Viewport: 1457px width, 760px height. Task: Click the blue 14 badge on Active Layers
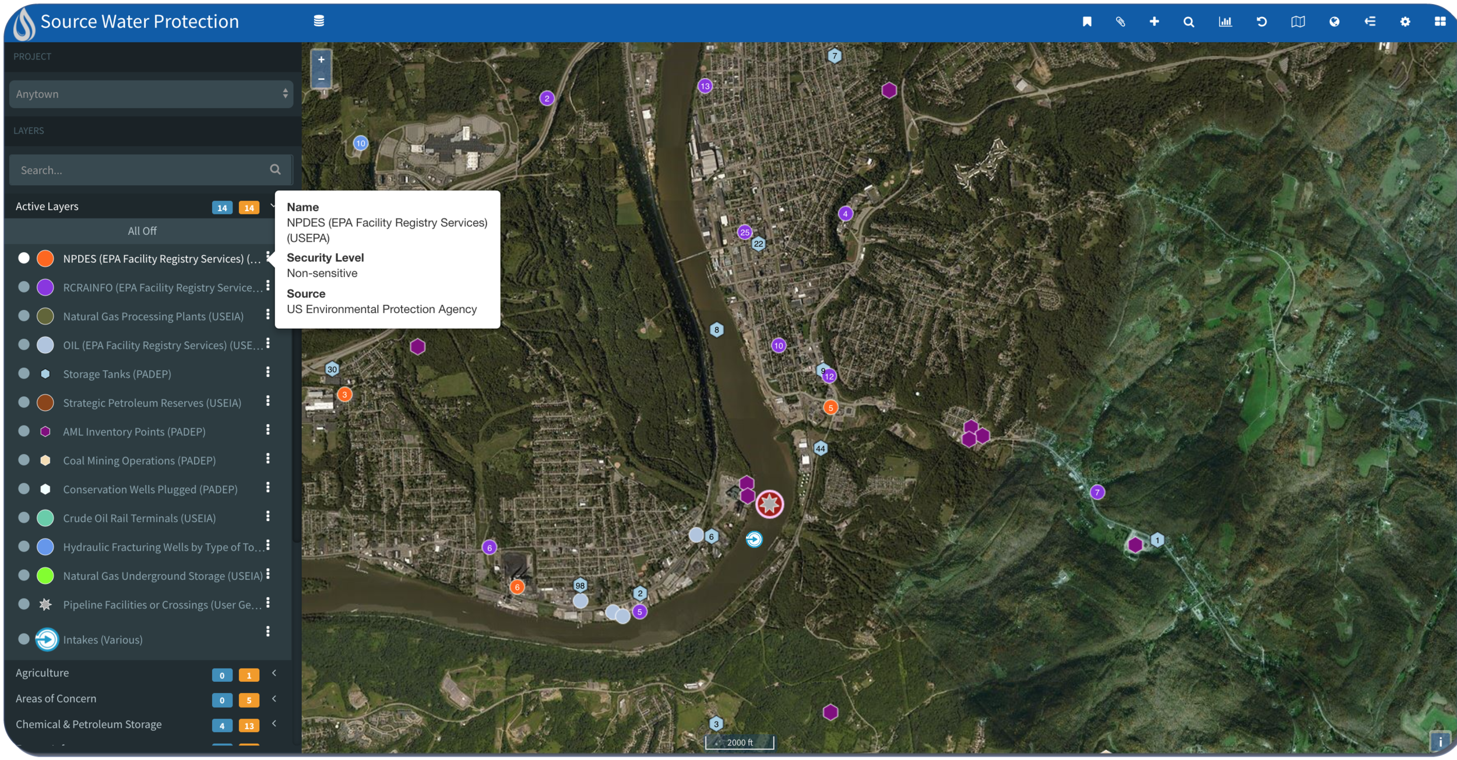tap(222, 207)
